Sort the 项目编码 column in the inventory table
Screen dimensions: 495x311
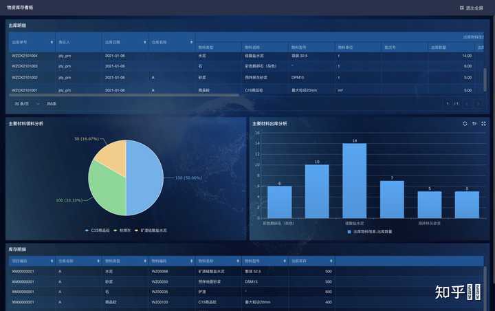(52, 261)
